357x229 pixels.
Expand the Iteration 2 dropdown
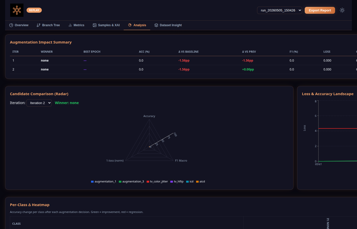39,103
